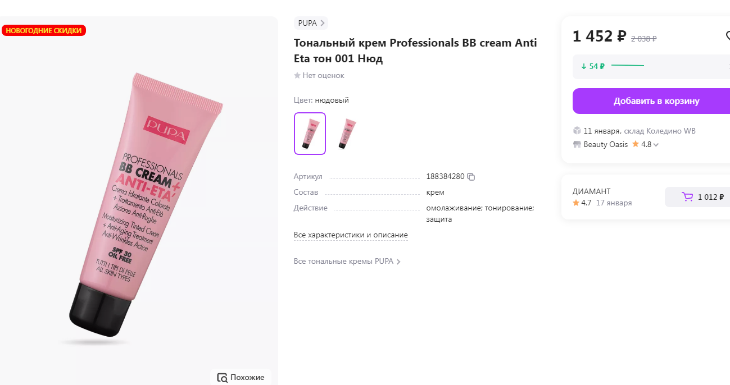This screenshot has width=730, height=385.
Task: Copy the article number 188384280
Action: click(471, 176)
